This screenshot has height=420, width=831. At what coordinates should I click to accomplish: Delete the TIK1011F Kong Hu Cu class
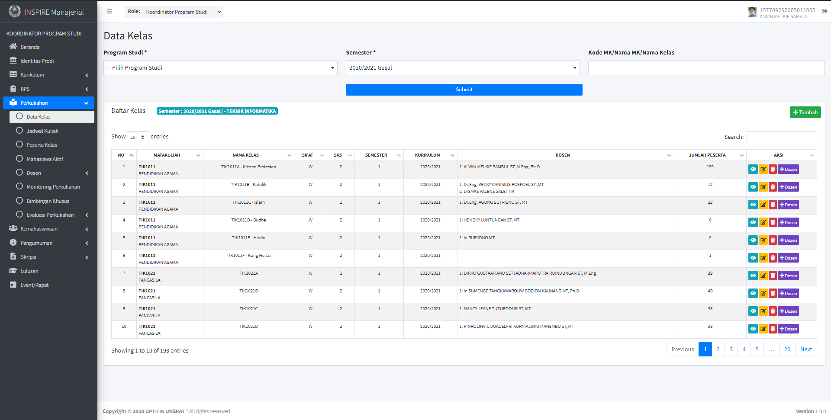tap(773, 258)
